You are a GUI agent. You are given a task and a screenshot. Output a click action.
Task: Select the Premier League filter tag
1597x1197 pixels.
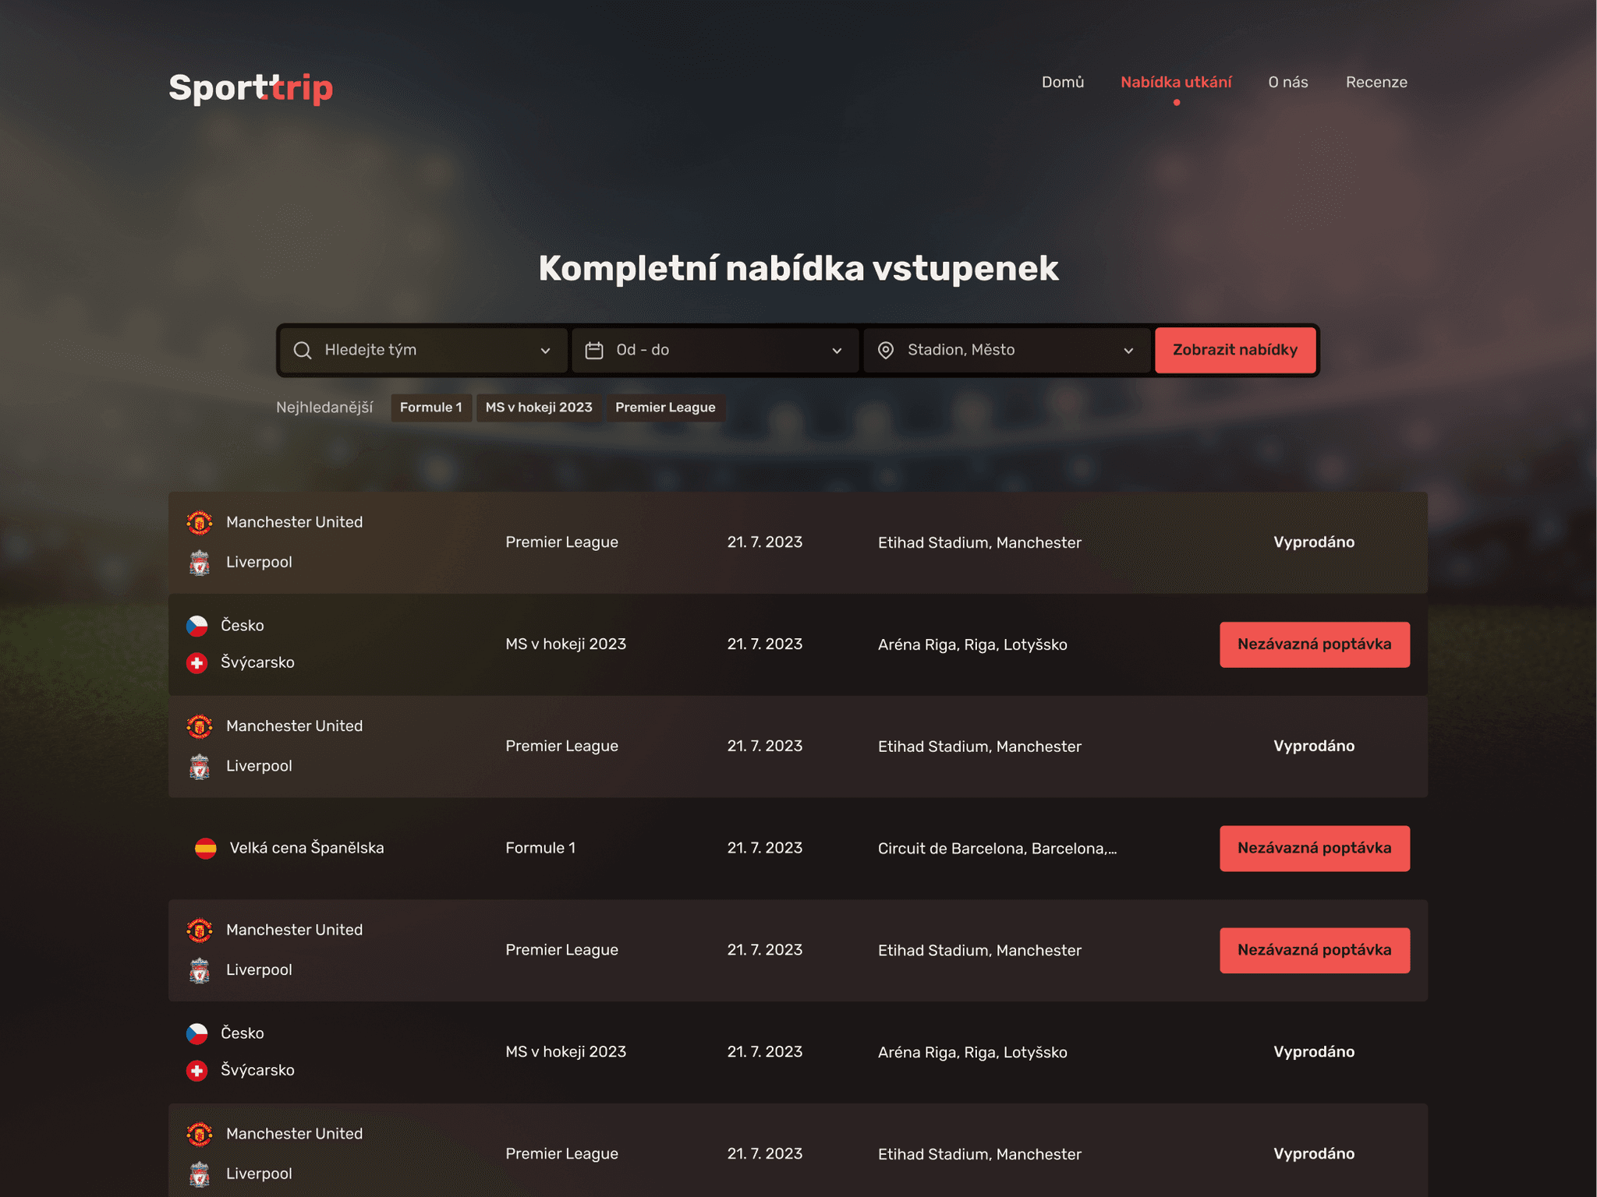tap(665, 406)
